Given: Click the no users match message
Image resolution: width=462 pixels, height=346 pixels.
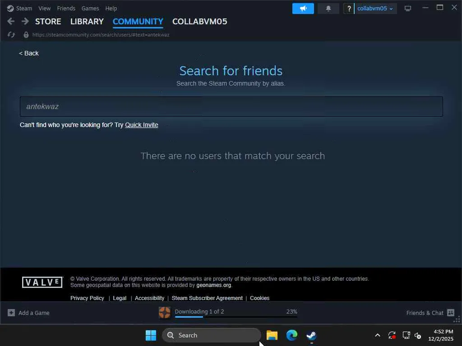Looking at the screenshot, I should [233, 155].
